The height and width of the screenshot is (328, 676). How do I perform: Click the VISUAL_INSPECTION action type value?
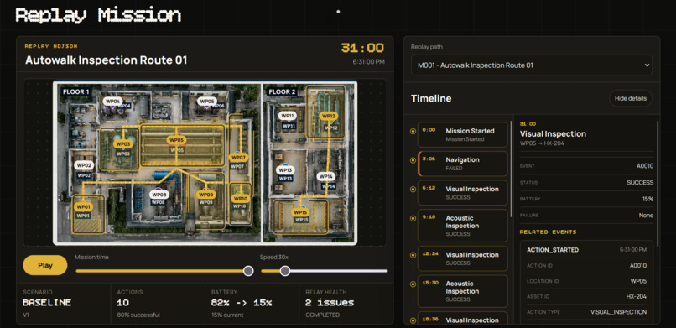pyautogui.click(x=618, y=312)
